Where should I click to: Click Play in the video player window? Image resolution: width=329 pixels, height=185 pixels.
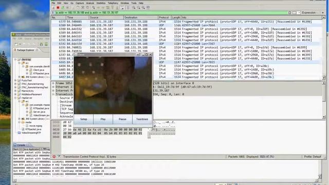click(103, 119)
